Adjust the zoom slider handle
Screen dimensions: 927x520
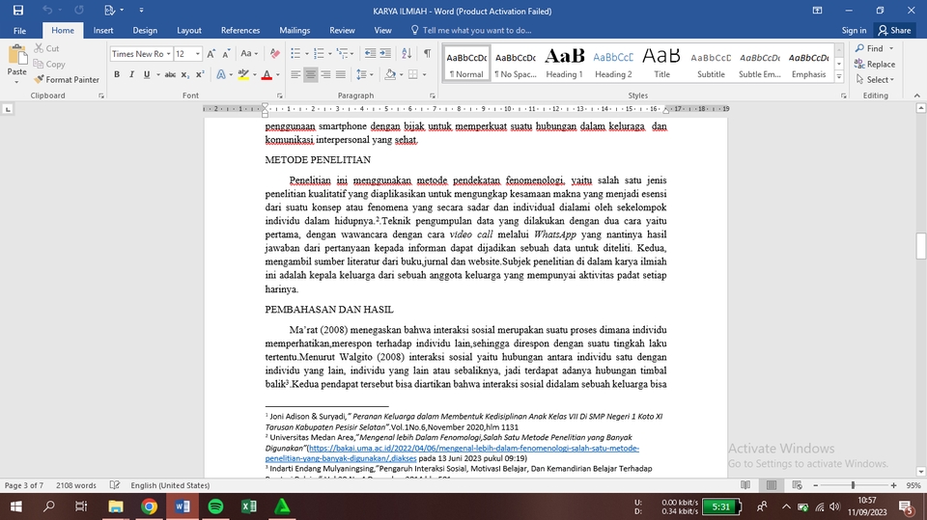853,485
